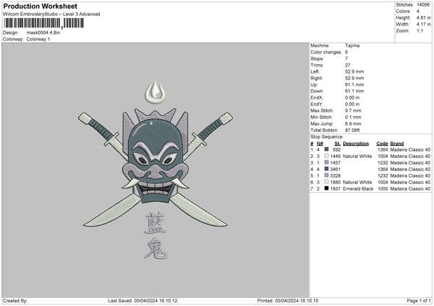Image resolution: width=434 pixels, height=306 pixels.
Task: Click code '1000' in stop 7 row
Action: coord(383,188)
